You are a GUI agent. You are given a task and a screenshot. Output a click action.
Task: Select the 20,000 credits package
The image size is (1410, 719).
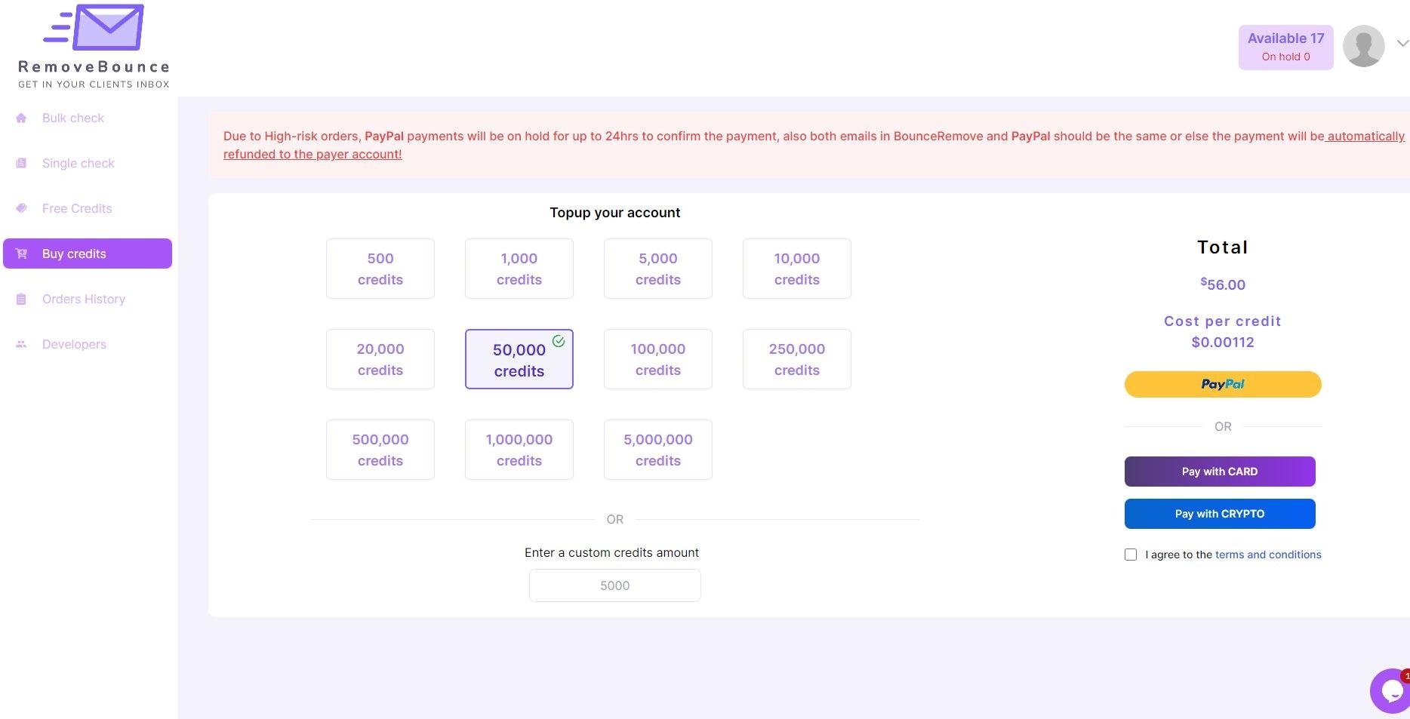click(x=380, y=359)
